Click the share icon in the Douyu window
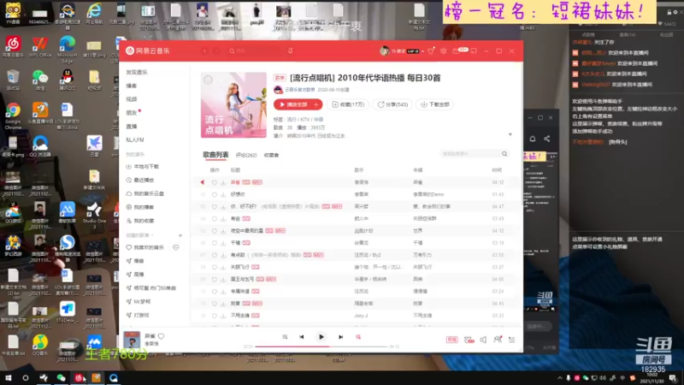684x385 pixels. [547, 139]
